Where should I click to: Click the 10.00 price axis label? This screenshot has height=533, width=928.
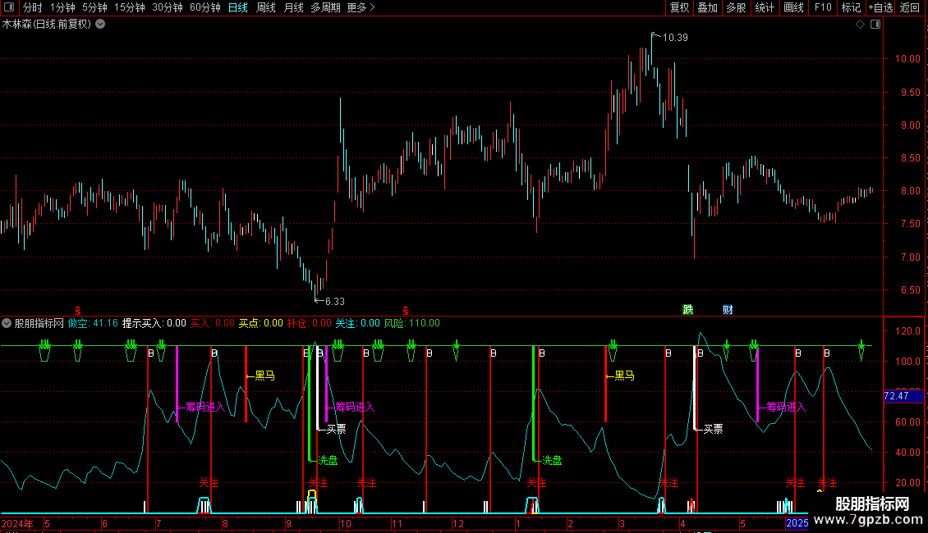907,59
